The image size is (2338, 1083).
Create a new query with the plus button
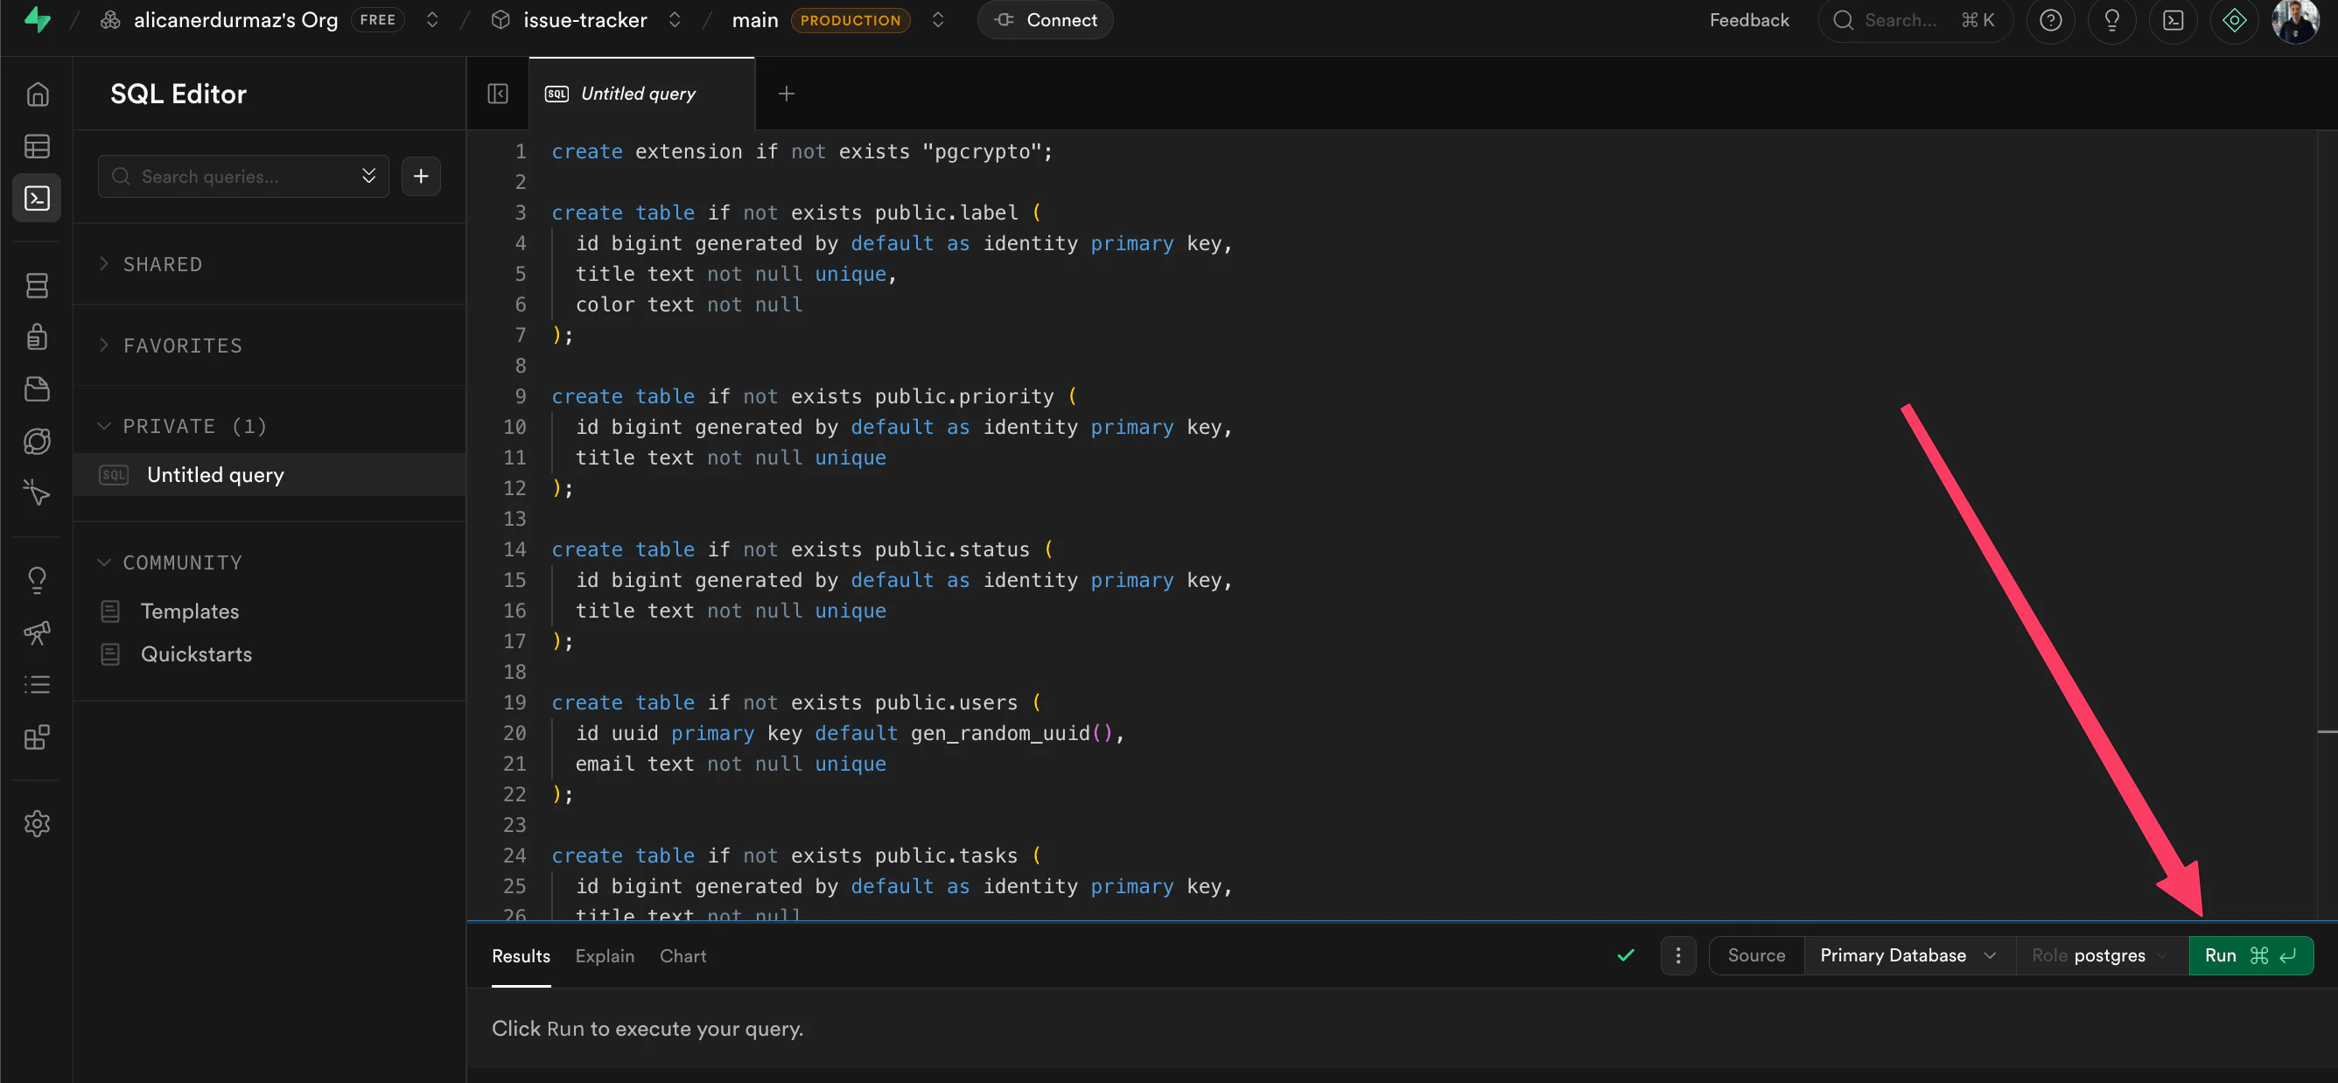[x=421, y=176]
